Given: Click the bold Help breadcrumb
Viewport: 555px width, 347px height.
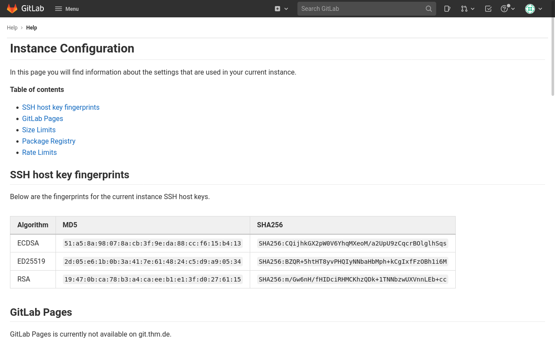Looking at the screenshot, I should (32, 28).
